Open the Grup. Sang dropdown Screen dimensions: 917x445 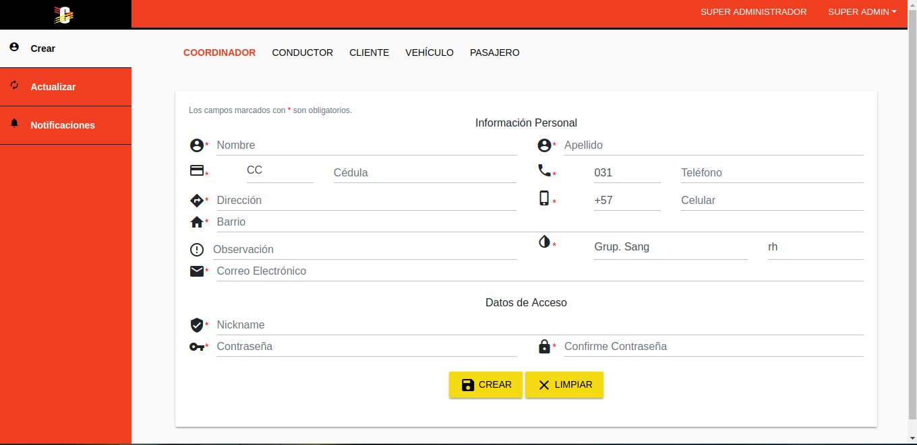(671, 247)
